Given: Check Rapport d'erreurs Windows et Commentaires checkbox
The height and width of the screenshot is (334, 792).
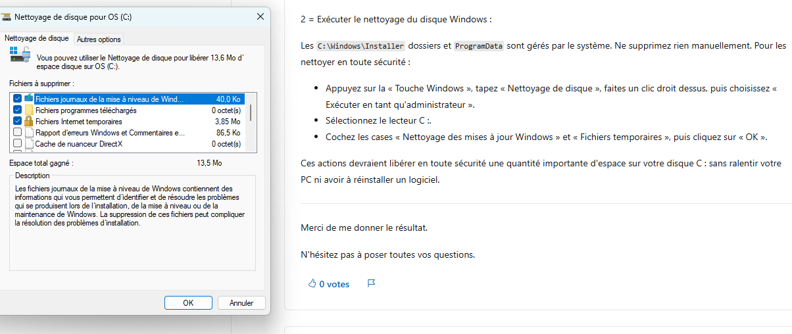Looking at the screenshot, I should (x=18, y=132).
